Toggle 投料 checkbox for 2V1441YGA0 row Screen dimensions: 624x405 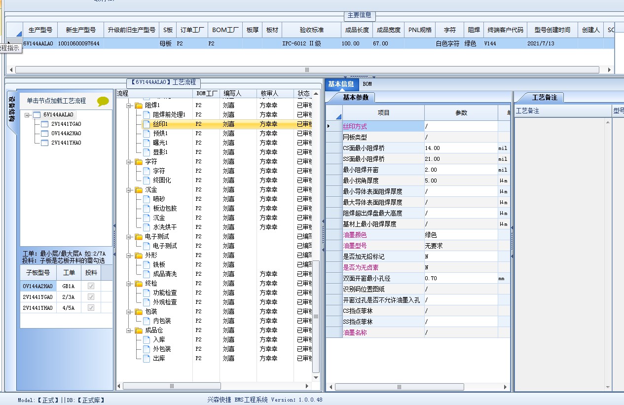pos(91,297)
